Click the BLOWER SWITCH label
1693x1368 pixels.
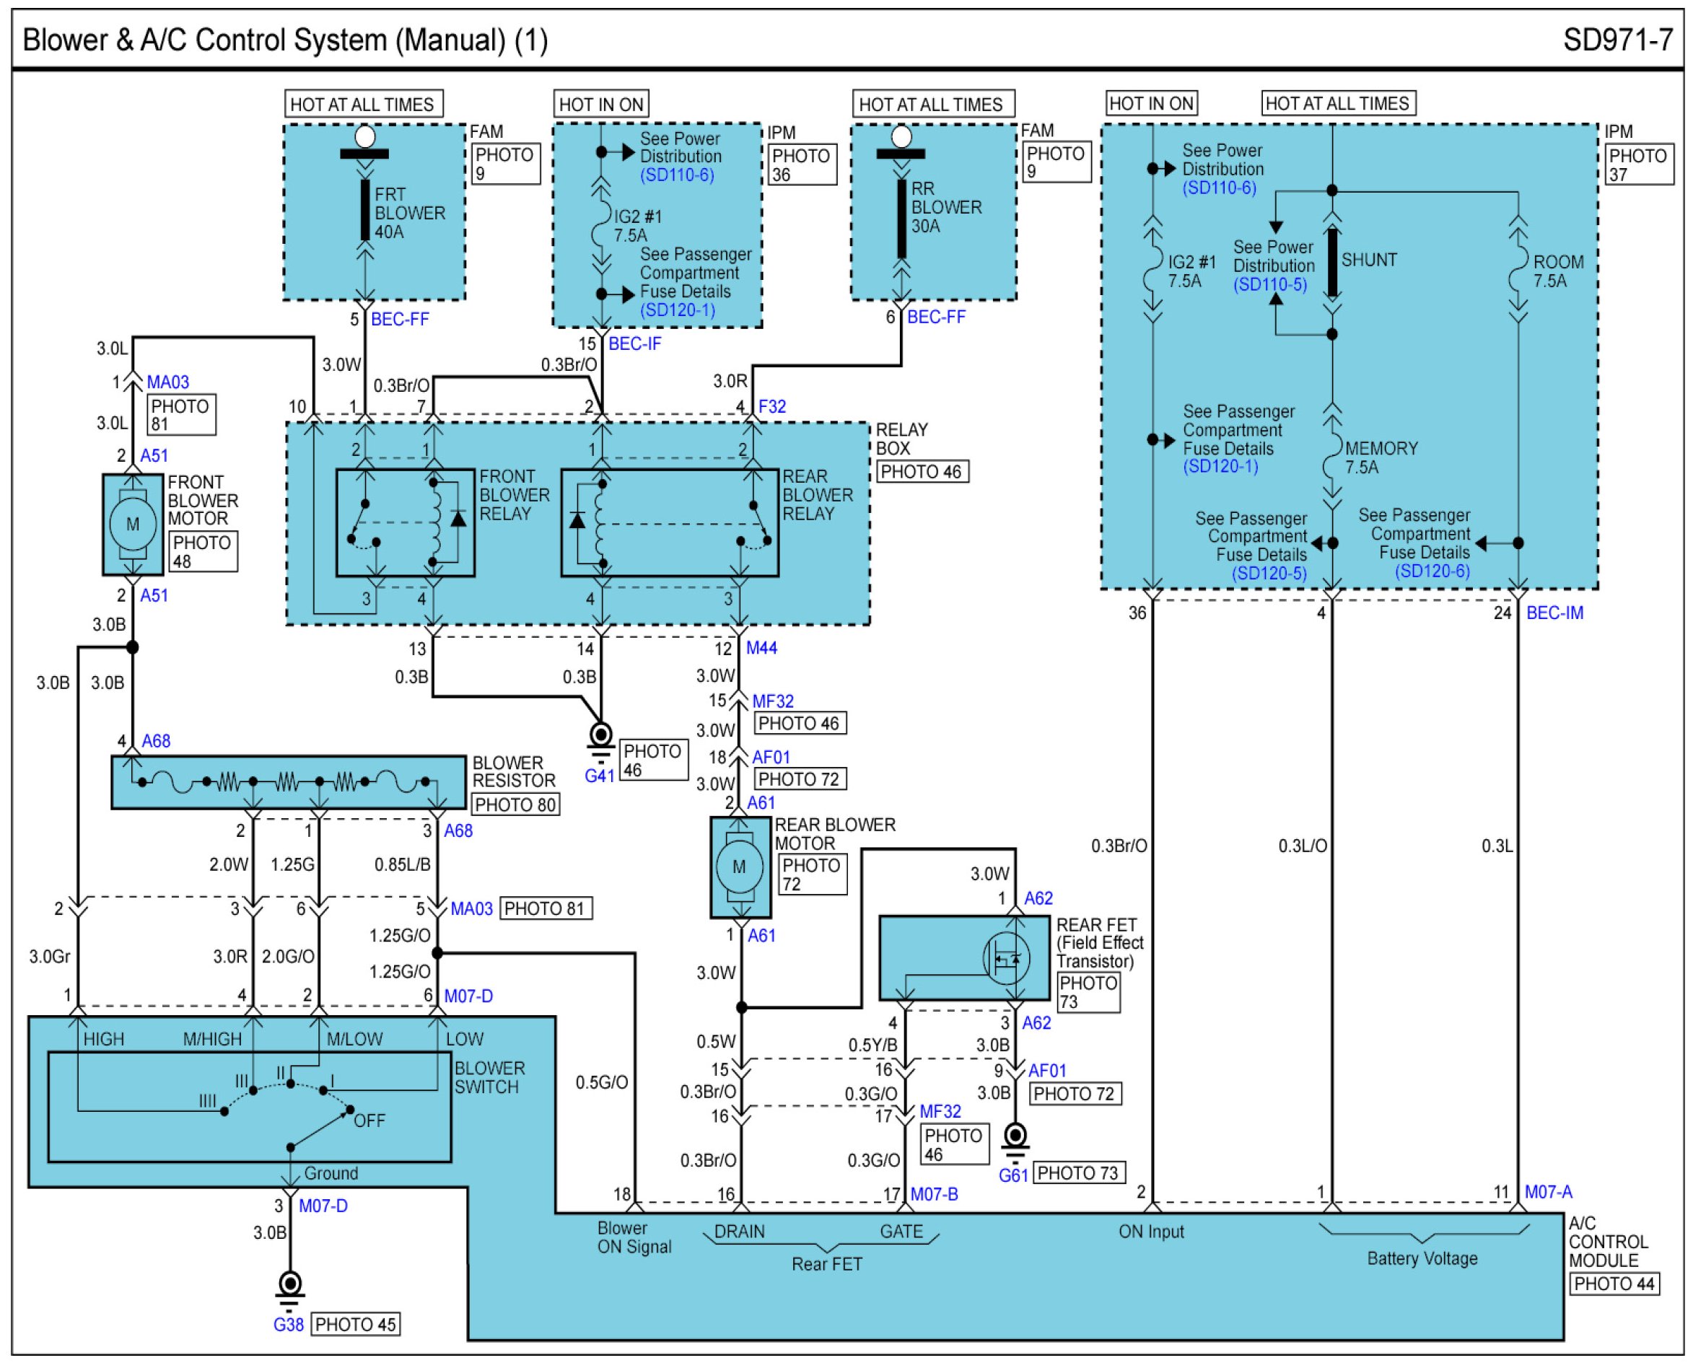tap(489, 1077)
